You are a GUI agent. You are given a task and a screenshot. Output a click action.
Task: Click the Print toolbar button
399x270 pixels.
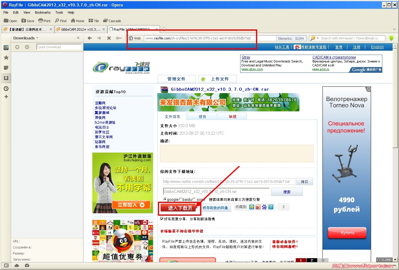coord(44,21)
